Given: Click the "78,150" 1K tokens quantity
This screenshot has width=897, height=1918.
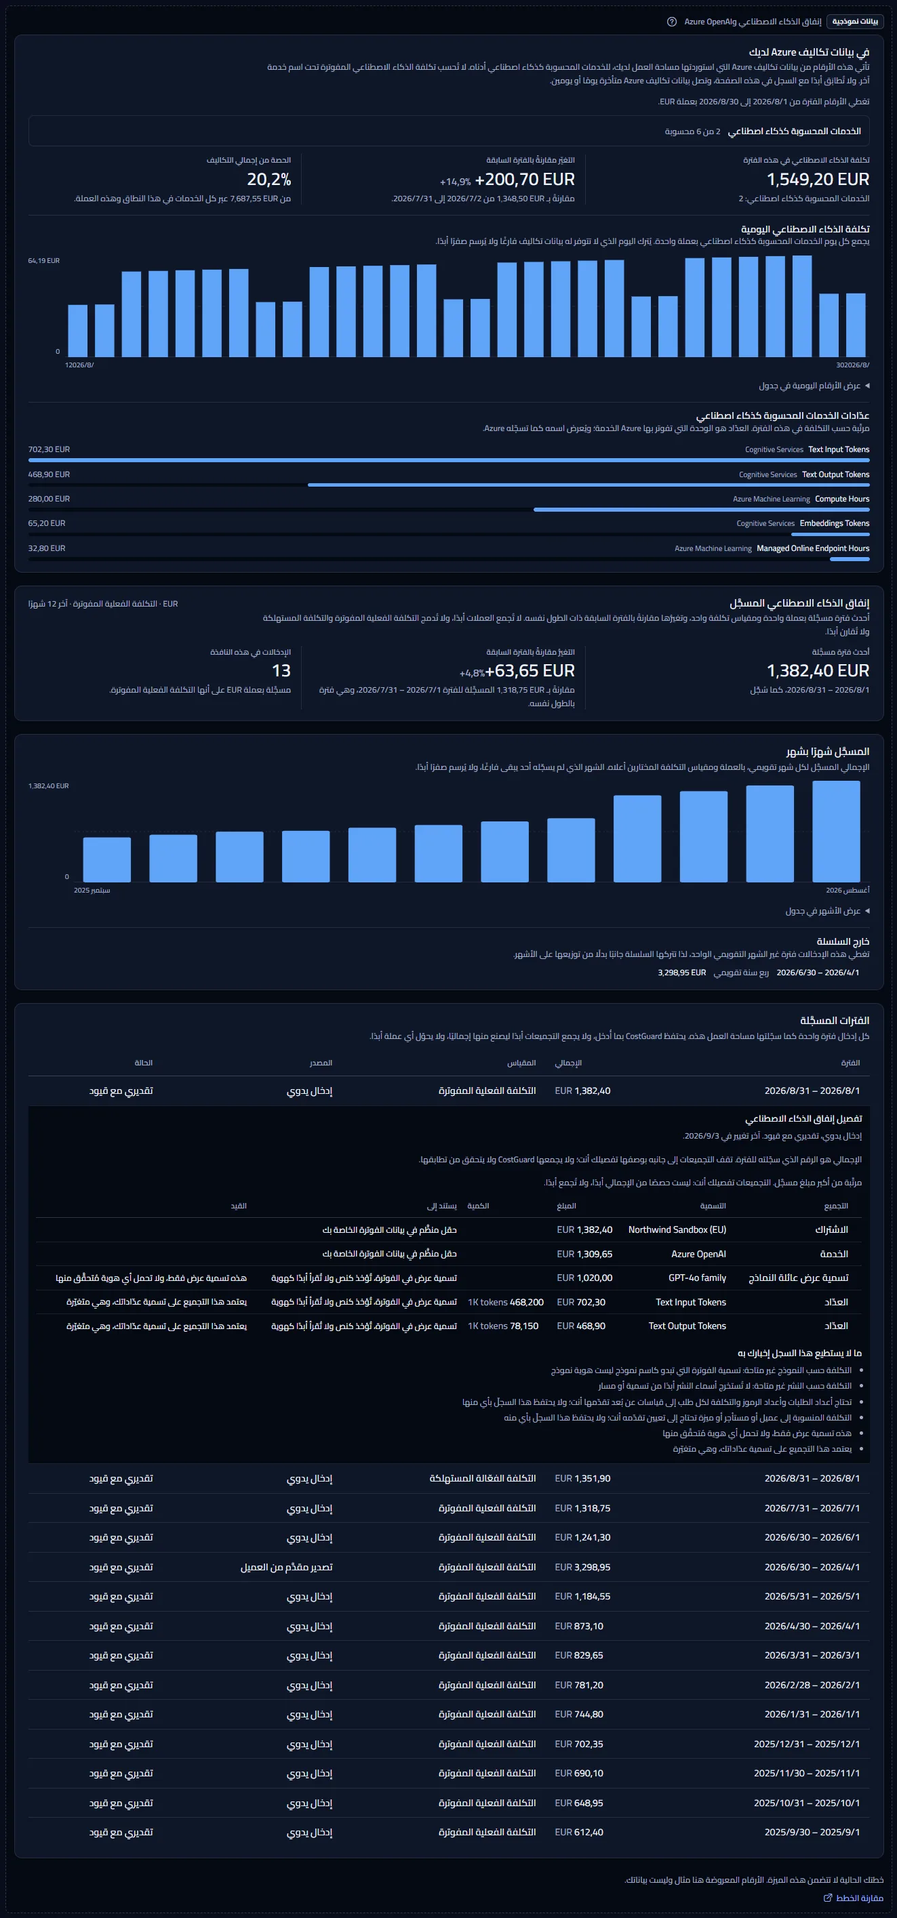Looking at the screenshot, I should (x=525, y=1326).
